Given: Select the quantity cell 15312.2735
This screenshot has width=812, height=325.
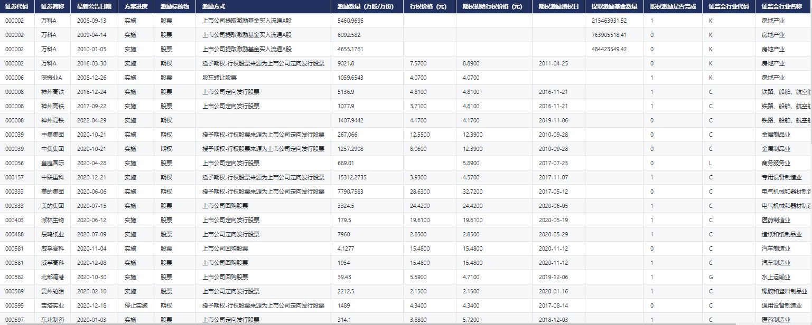Looking at the screenshot, I should [352, 177].
